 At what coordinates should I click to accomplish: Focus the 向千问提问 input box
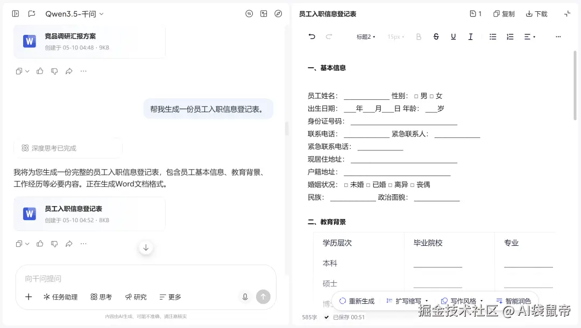[x=146, y=279]
